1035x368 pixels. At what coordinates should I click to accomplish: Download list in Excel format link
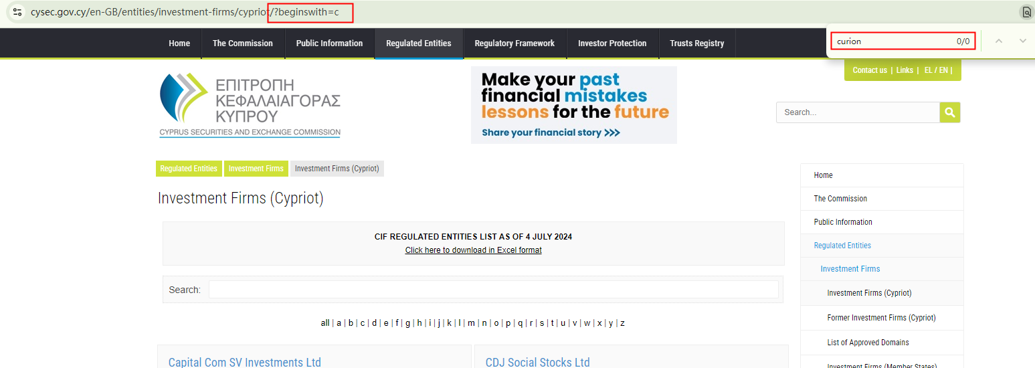(473, 250)
